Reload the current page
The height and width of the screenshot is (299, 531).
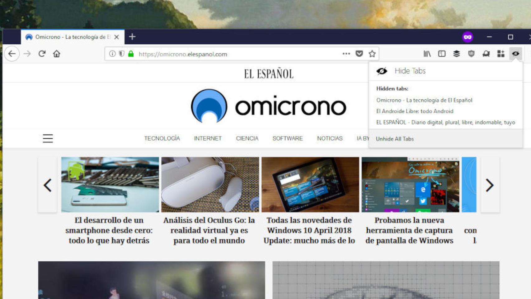pos(42,54)
